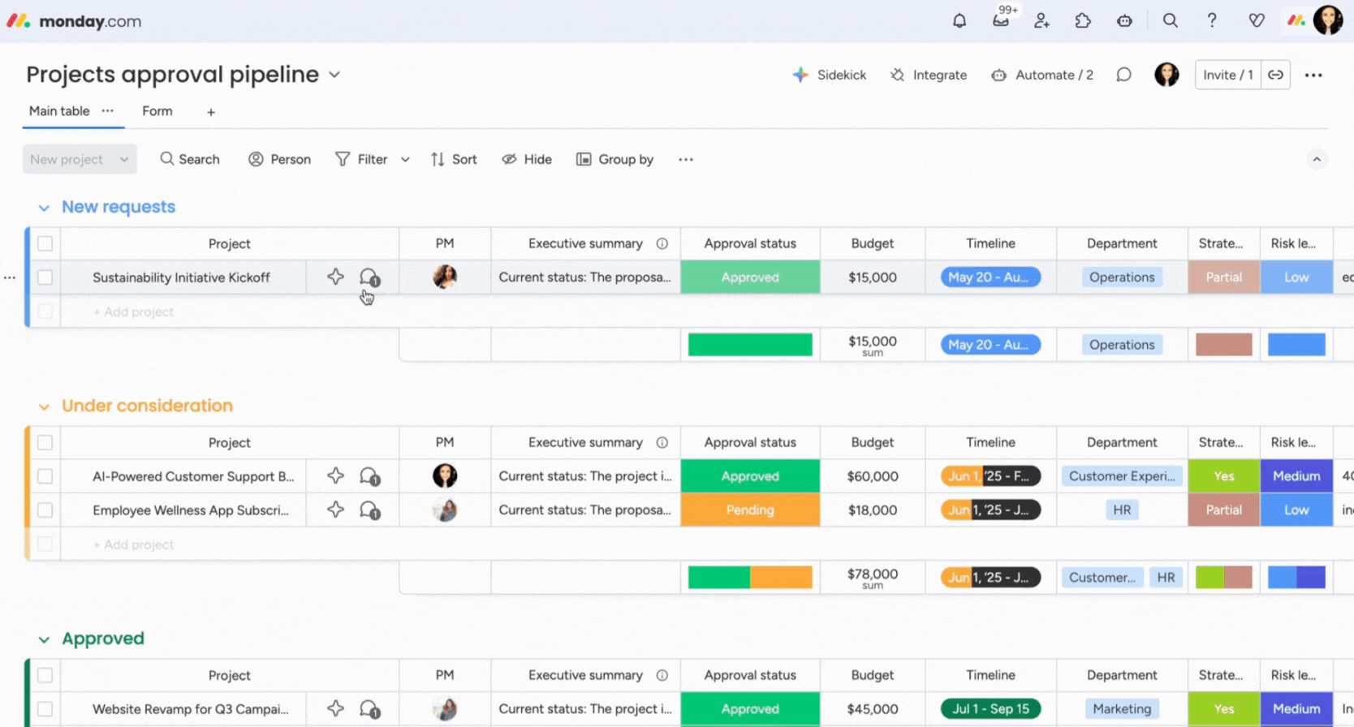
Task: Open Sidekick assistant
Action: (829, 75)
